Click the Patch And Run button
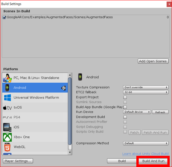Screen dimensions: 172x167 pyautogui.click(x=155, y=132)
